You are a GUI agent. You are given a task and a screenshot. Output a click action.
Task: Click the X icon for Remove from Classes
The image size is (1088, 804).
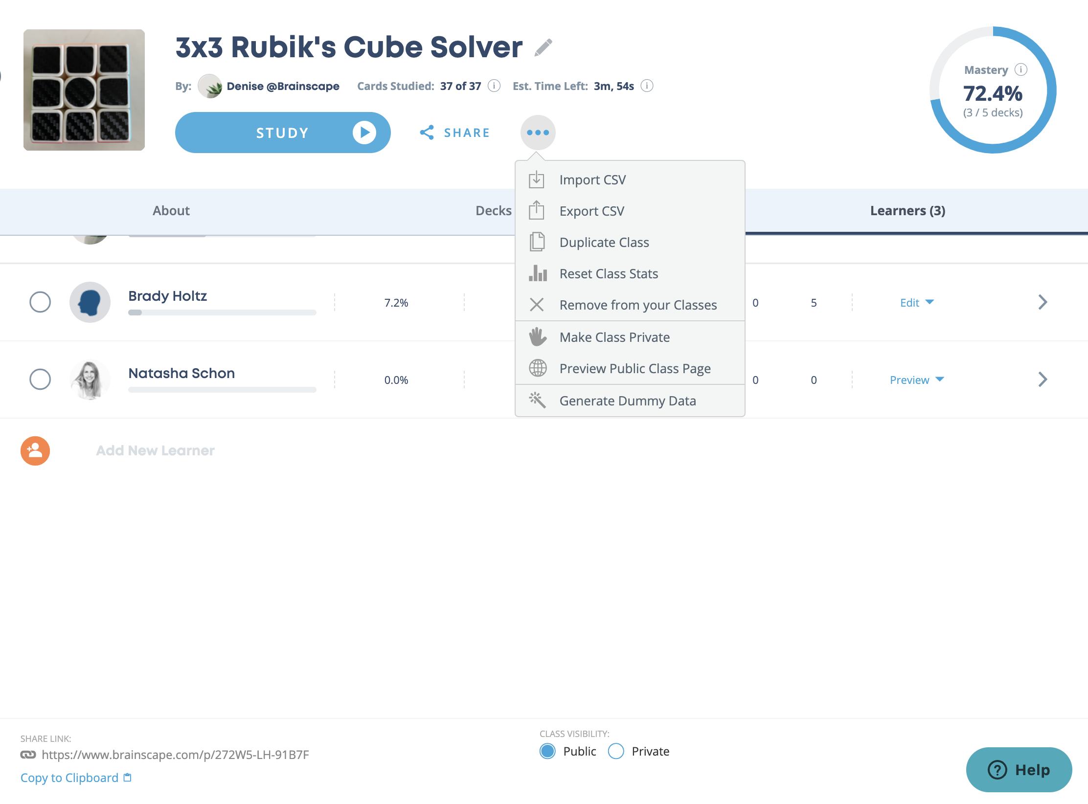[537, 305]
